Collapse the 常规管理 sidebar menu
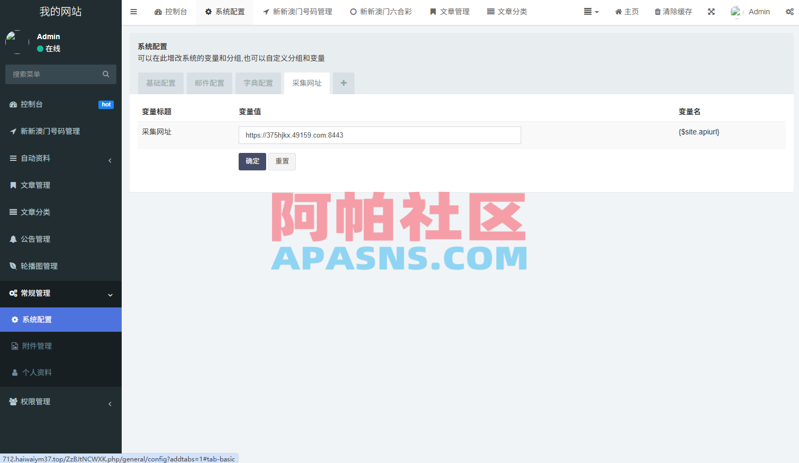This screenshot has width=799, height=463. (61, 294)
